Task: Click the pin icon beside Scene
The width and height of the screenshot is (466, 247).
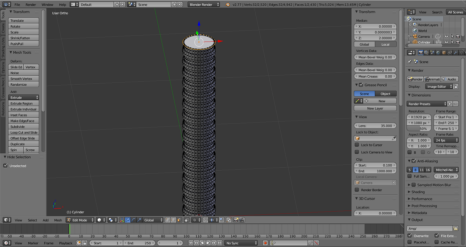Action: 409,62
